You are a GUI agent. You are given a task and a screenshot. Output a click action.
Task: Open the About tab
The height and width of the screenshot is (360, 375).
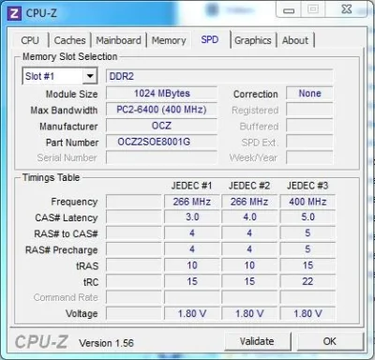(x=295, y=40)
